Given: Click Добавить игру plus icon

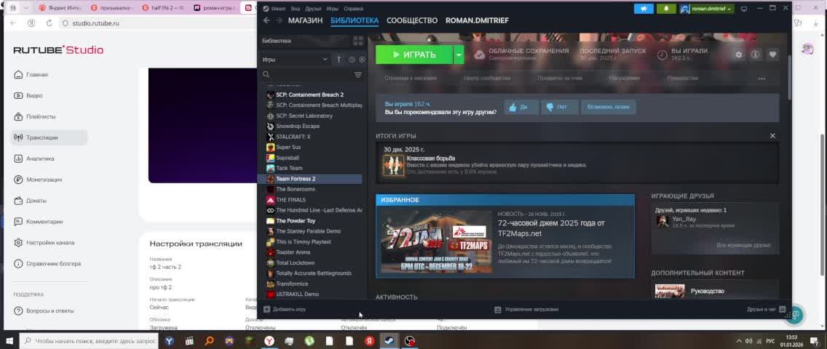Looking at the screenshot, I should point(267,310).
